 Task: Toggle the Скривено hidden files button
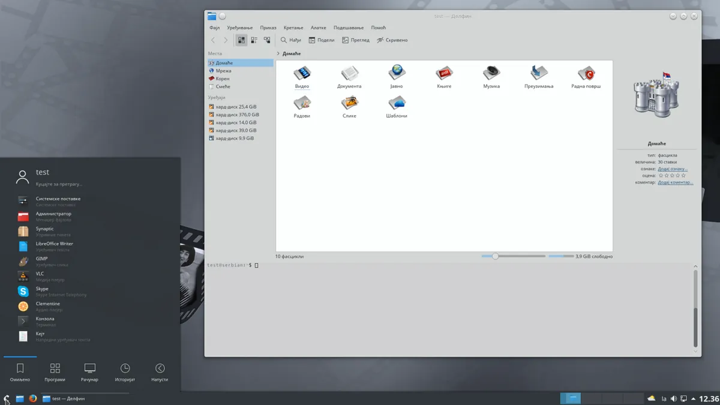392,40
